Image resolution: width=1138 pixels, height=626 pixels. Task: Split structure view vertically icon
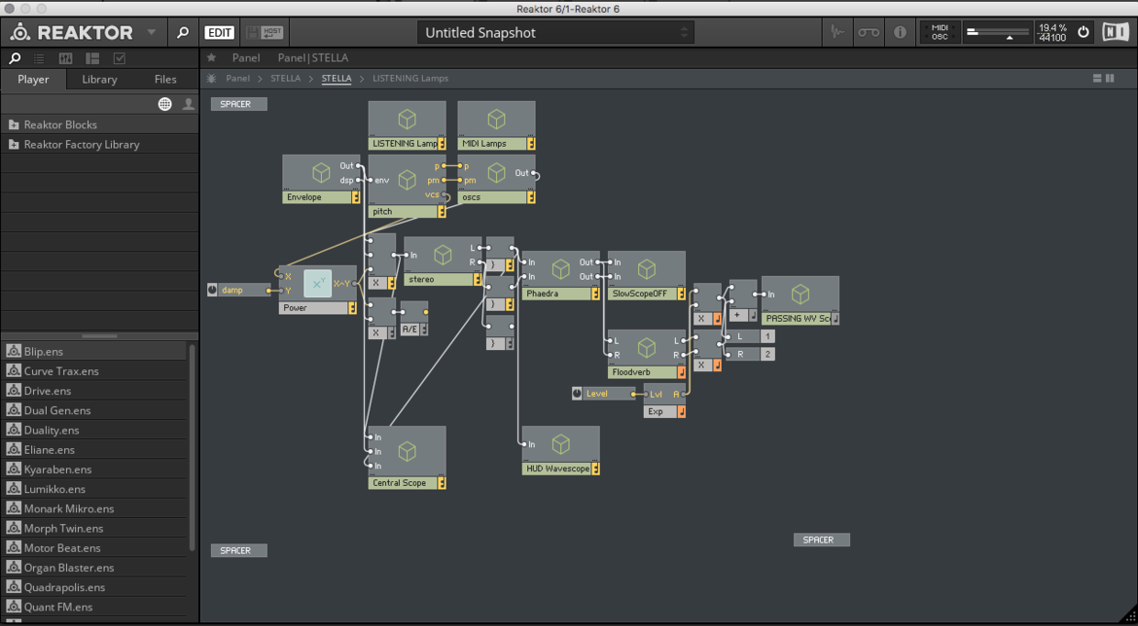coord(1110,79)
